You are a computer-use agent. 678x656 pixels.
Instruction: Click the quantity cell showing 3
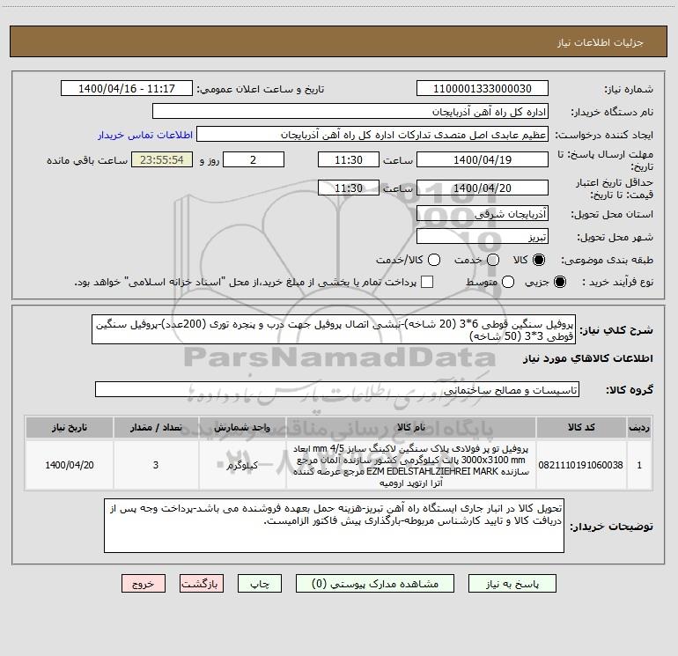[156, 465]
